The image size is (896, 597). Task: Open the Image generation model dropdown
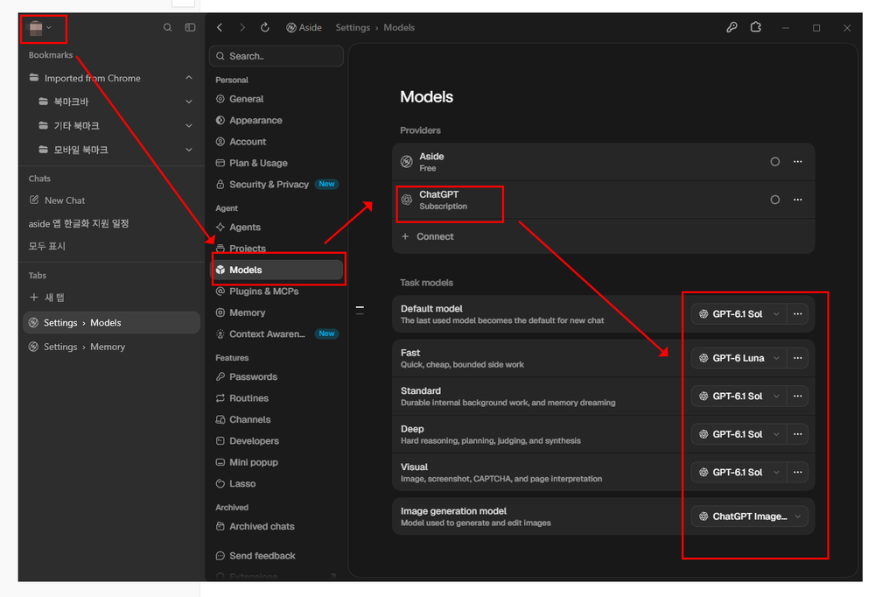(750, 516)
